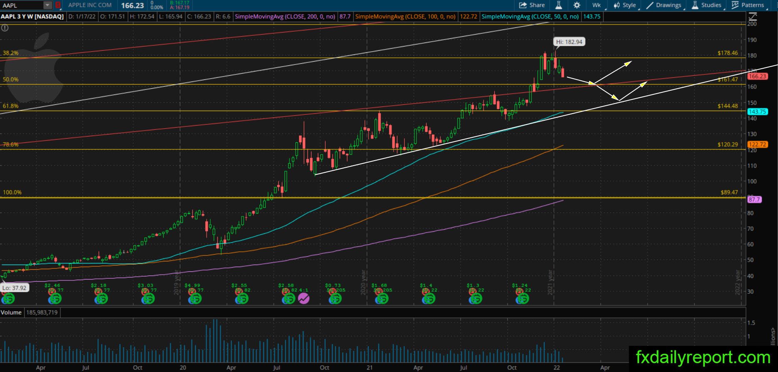Screen dimensions: 778x372
Task: Click the green earnings icon below $1.3
Action: coord(476,298)
